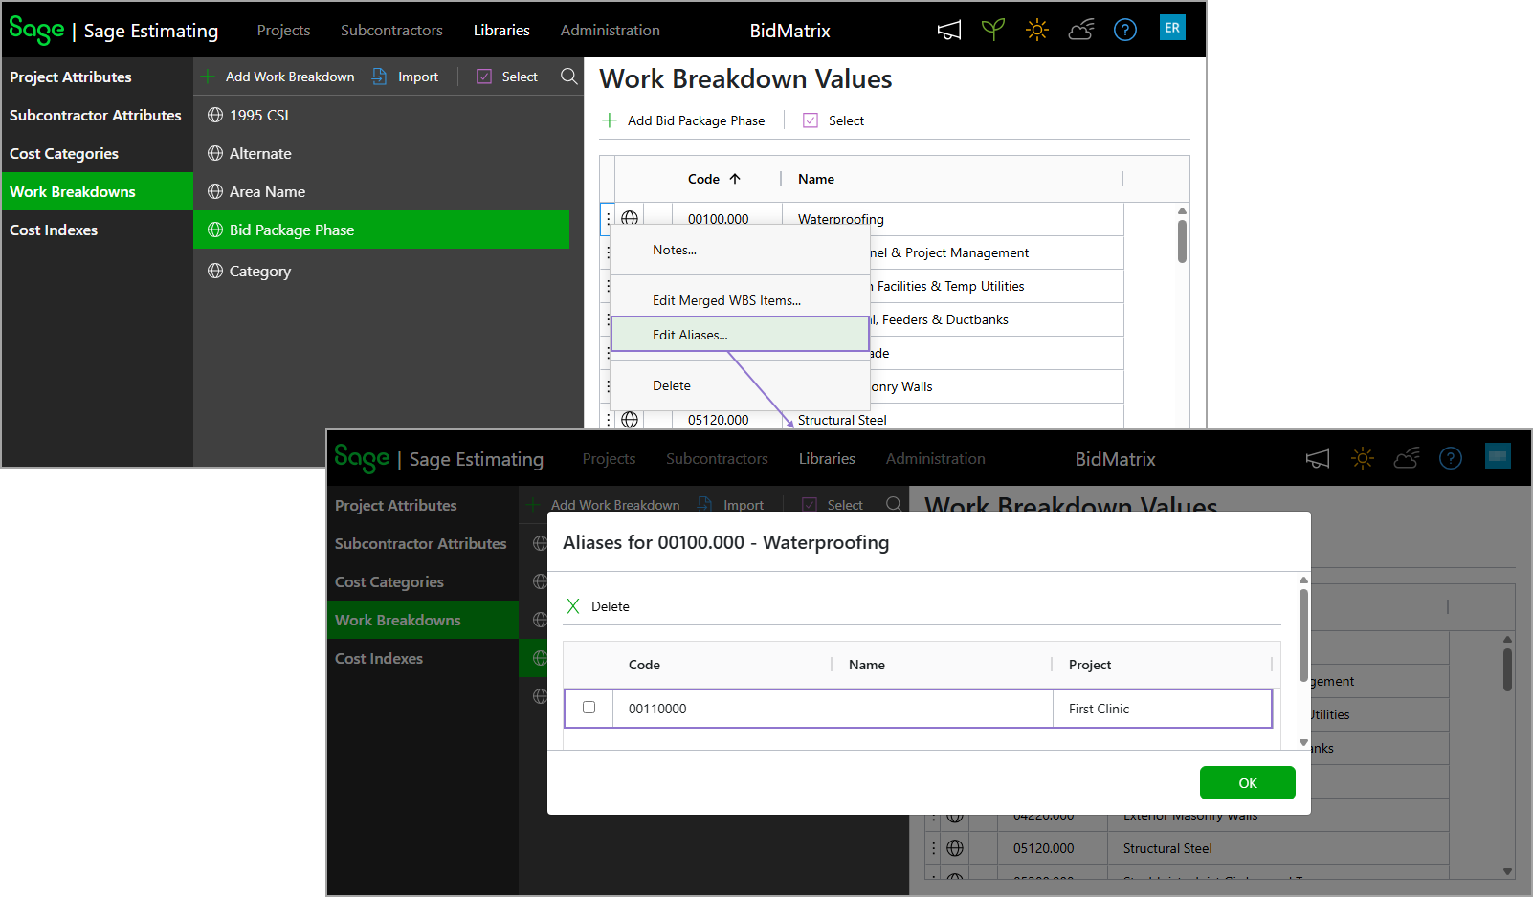Click OK in the Aliases dialog
Screen dimensions: 1533x897
tap(1247, 782)
